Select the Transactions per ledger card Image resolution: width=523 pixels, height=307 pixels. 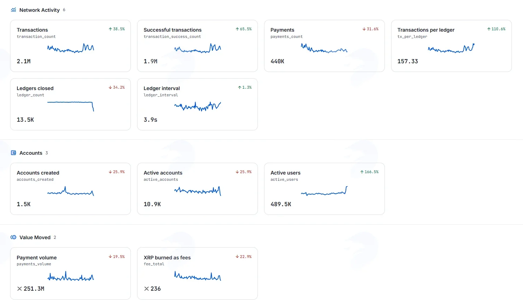tap(451, 46)
